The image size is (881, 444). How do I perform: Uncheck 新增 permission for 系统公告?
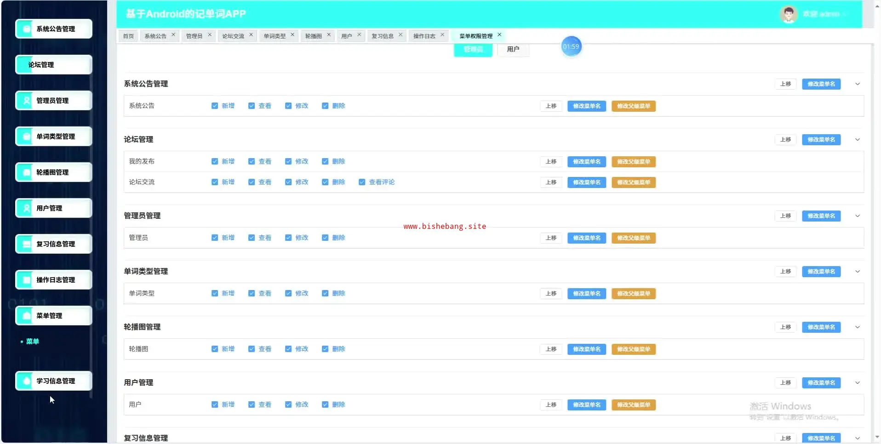215,106
